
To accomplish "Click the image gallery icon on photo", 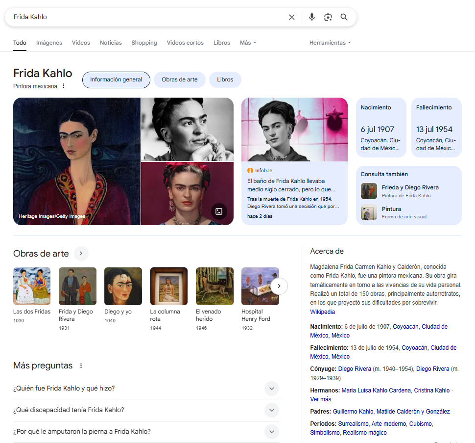I will [x=219, y=211].
